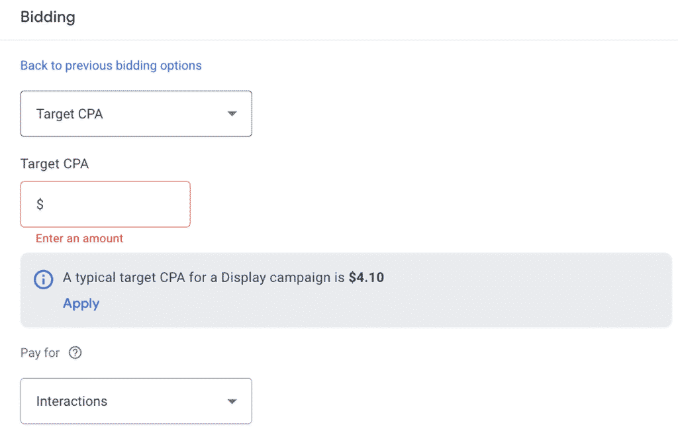Click the chevron on the Target CPA strategy selector
This screenshot has width=678, height=431.
click(232, 113)
